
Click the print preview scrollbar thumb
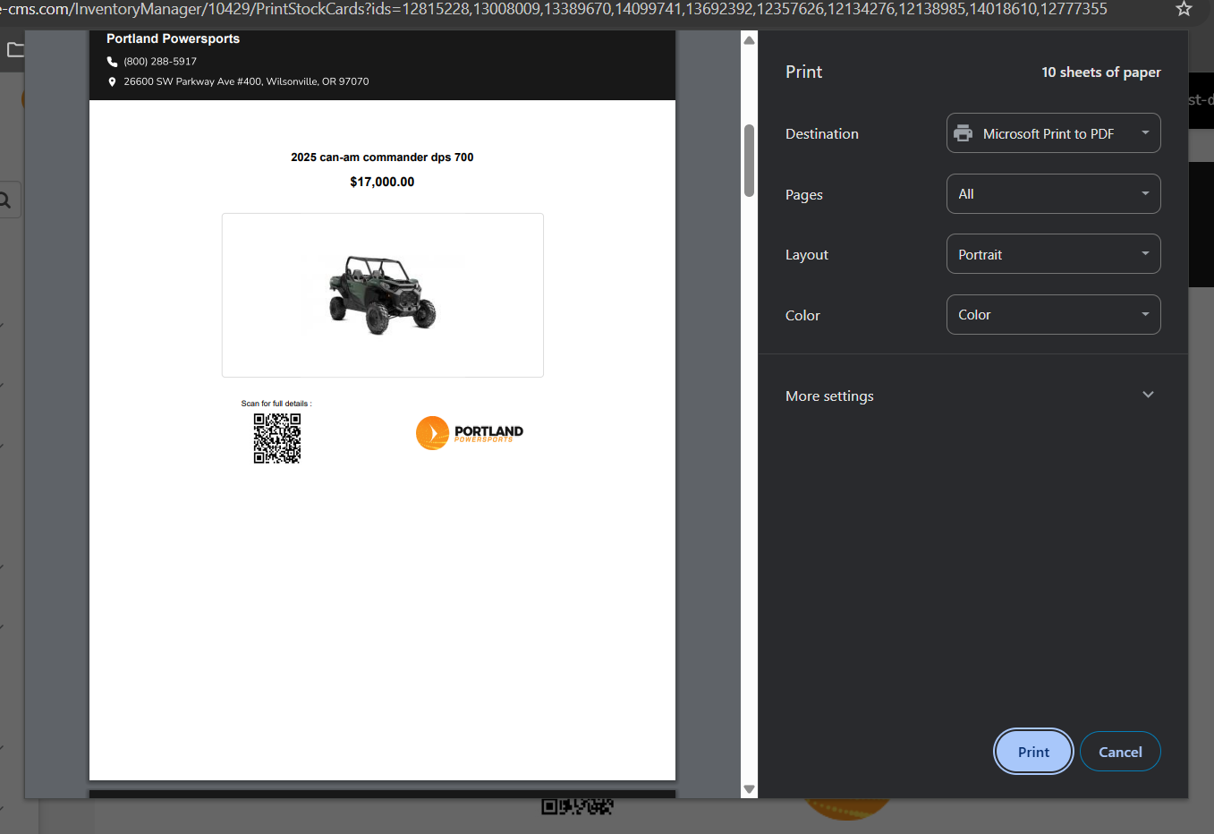click(x=750, y=161)
